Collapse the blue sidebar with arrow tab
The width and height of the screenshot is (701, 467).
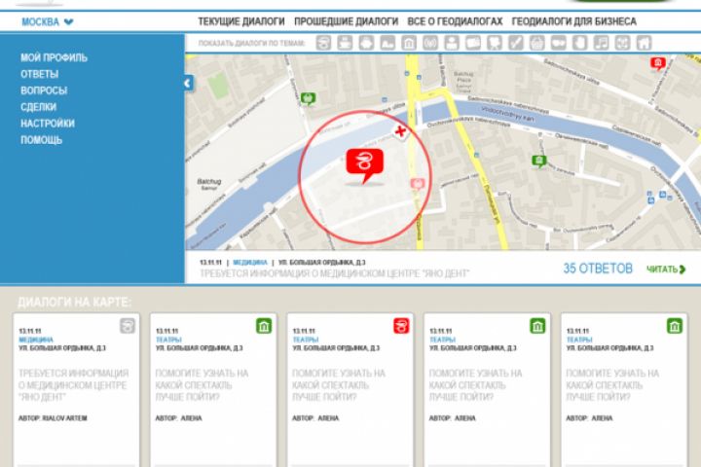(x=189, y=83)
